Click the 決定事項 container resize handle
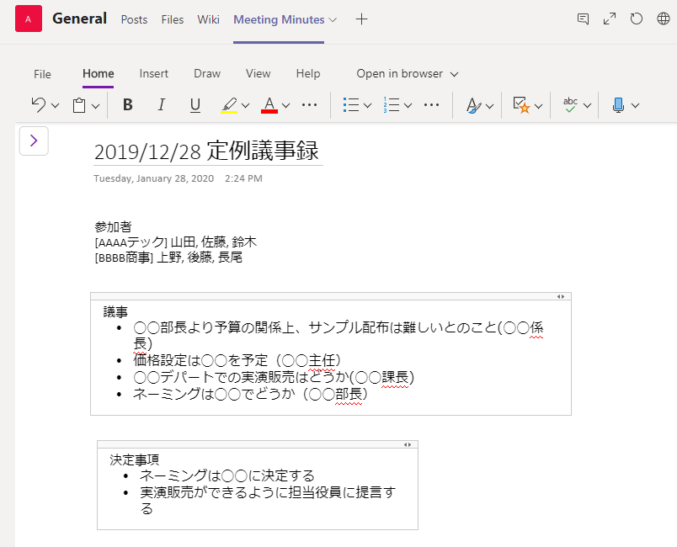The image size is (677, 547). [408, 445]
